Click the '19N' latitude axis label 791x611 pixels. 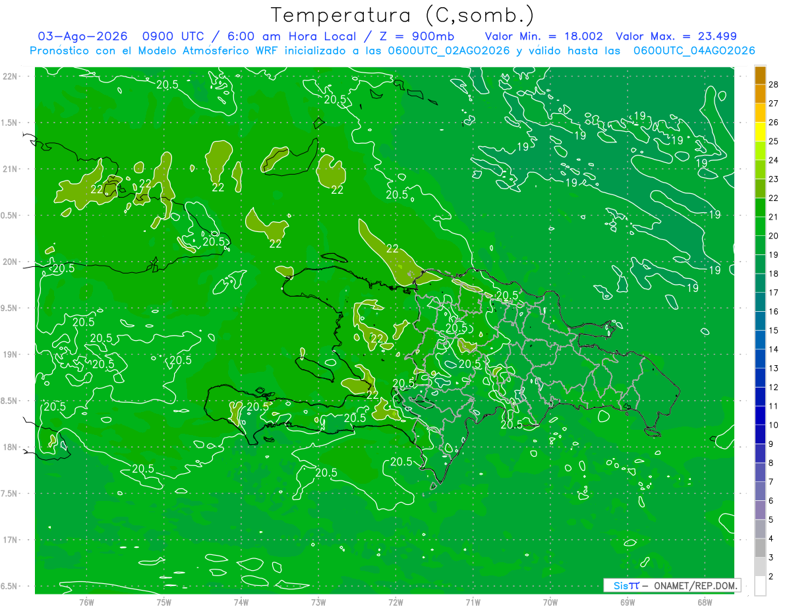click(x=11, y=355)
